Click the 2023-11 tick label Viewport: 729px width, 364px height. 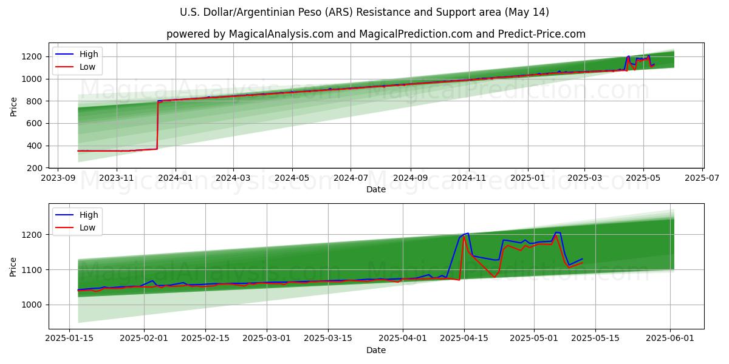[116, 178]
